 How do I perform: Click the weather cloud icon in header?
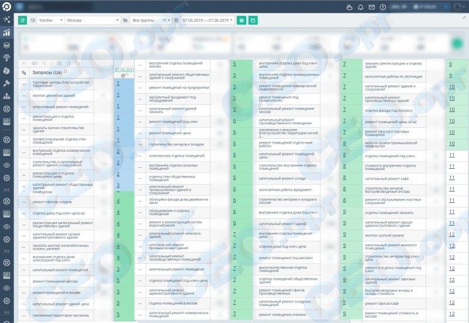point(349,7)
